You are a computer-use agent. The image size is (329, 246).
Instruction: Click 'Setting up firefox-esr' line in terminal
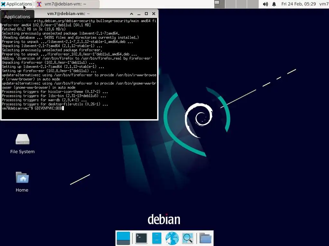point(49,71)
